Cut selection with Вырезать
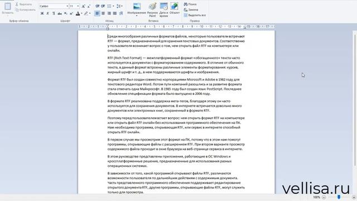 click(x=23, y=4)
